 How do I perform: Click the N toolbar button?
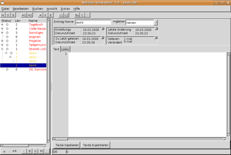coord(3,15)
